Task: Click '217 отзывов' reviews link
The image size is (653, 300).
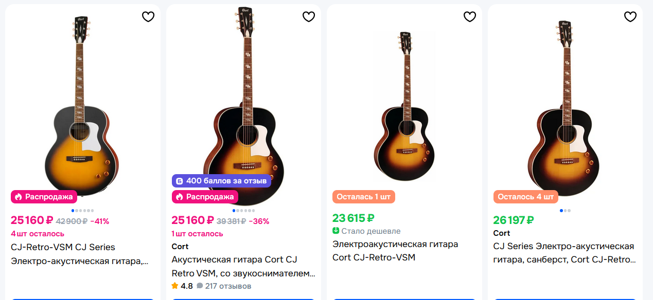Action: click(x=228, y=286)
